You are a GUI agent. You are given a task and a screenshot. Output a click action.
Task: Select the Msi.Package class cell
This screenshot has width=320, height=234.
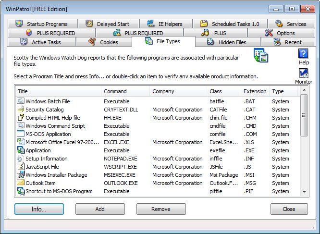[224, 175]
